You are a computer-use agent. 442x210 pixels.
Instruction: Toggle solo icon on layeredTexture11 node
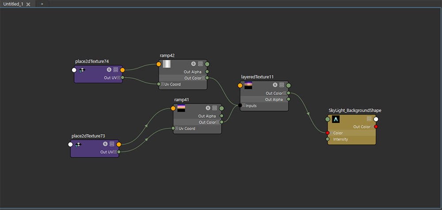[275, 85]
